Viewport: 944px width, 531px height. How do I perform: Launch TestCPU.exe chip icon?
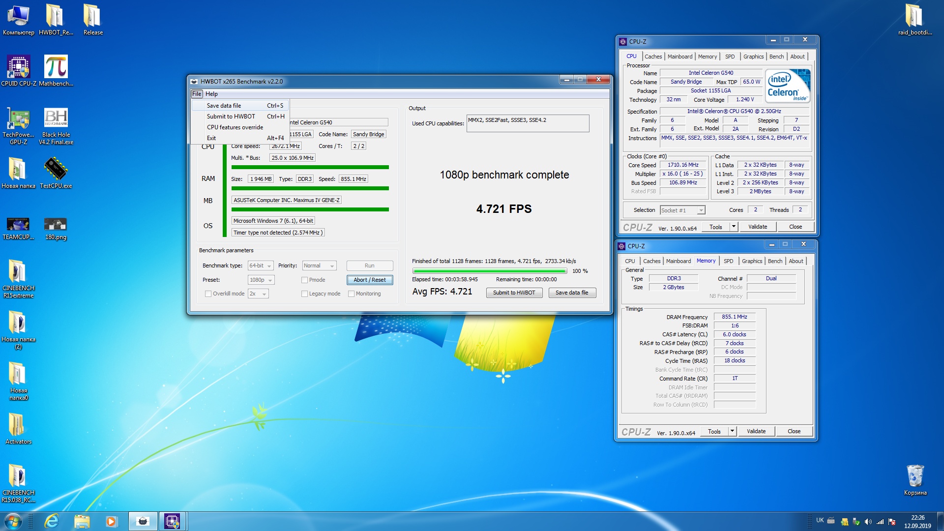coord(56,173)
